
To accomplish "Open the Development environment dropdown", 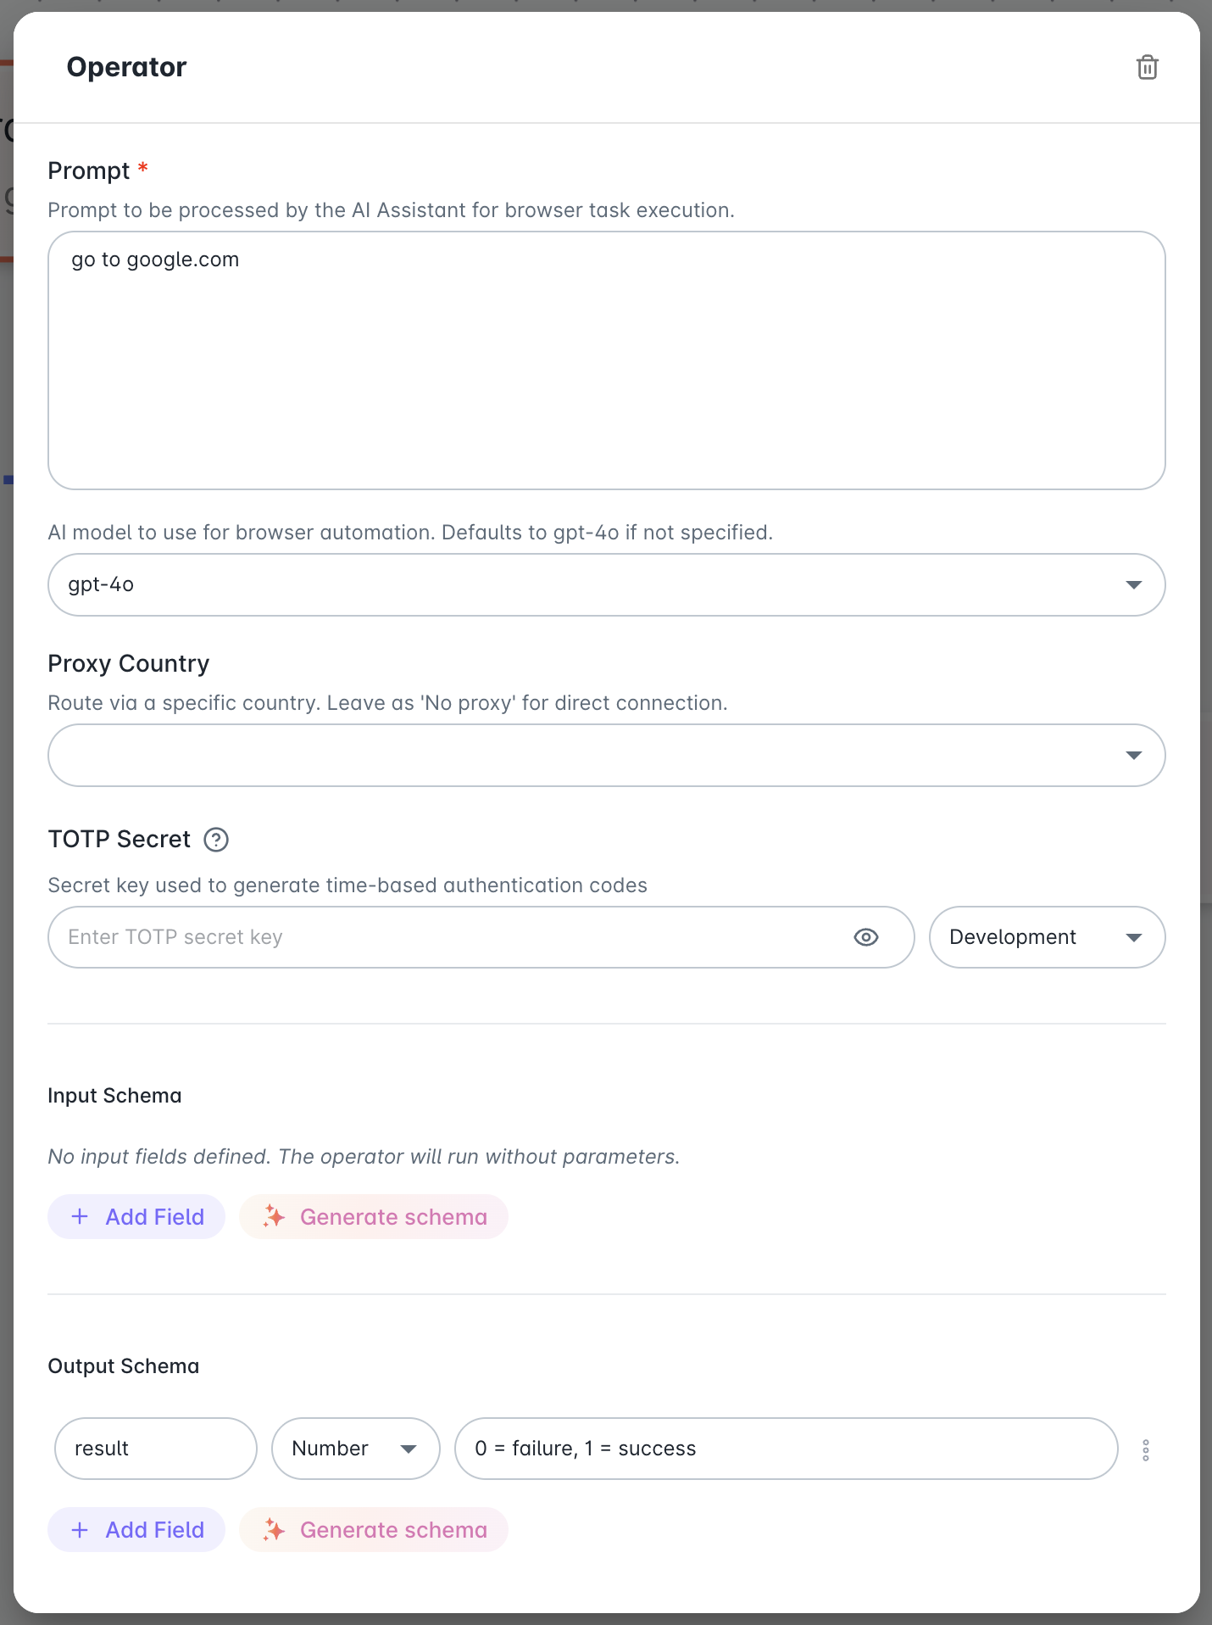I will pyautogui.click(x=1046, y=937).
